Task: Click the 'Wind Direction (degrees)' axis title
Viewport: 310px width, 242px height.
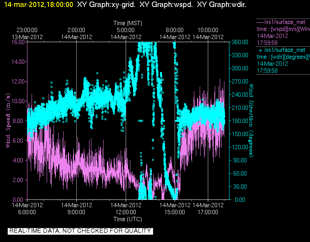Action: coord(251,121)
